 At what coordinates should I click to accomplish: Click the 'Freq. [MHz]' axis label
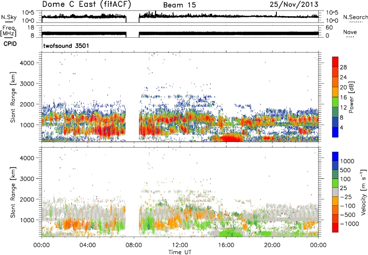coord(9,31)
